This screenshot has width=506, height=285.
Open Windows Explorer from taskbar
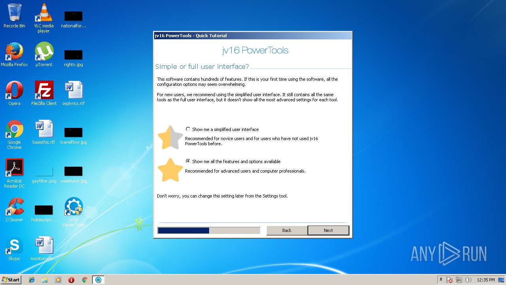45,280
